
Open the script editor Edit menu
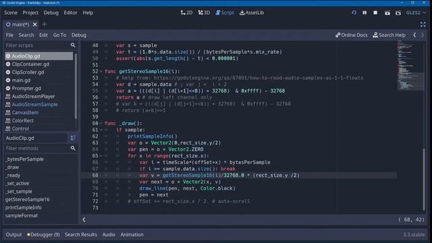click(43, 35)
